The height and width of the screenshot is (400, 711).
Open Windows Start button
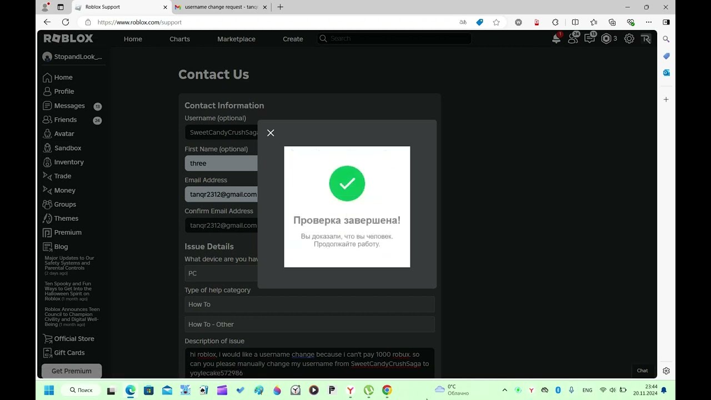[49, 390]
